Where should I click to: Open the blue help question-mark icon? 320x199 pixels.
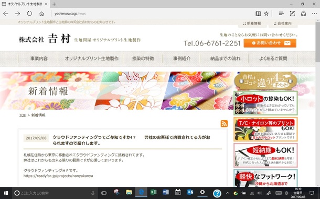tap(217, 193)
